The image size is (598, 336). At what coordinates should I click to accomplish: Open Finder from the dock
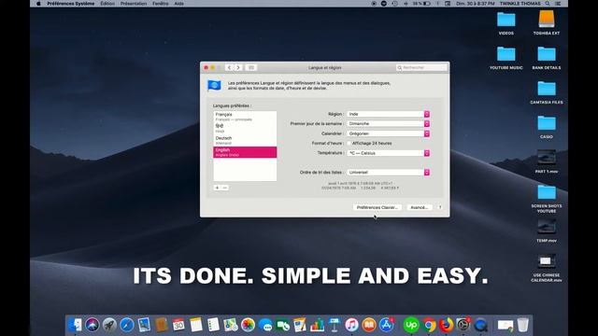pyautogui.click(x=75, y=325)
